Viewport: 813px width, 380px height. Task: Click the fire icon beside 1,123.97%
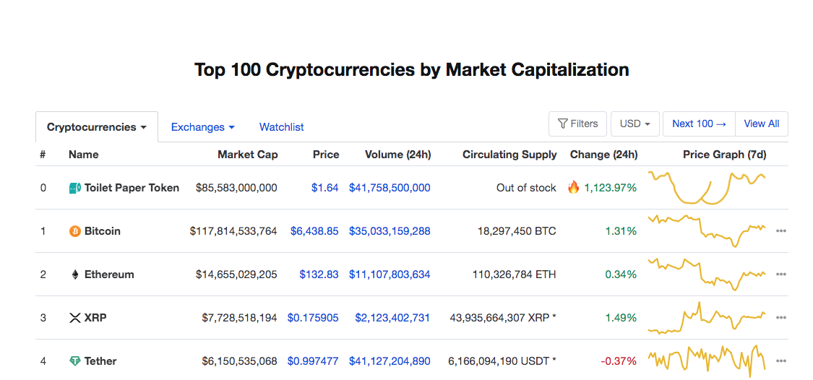[x=574, y=187]
